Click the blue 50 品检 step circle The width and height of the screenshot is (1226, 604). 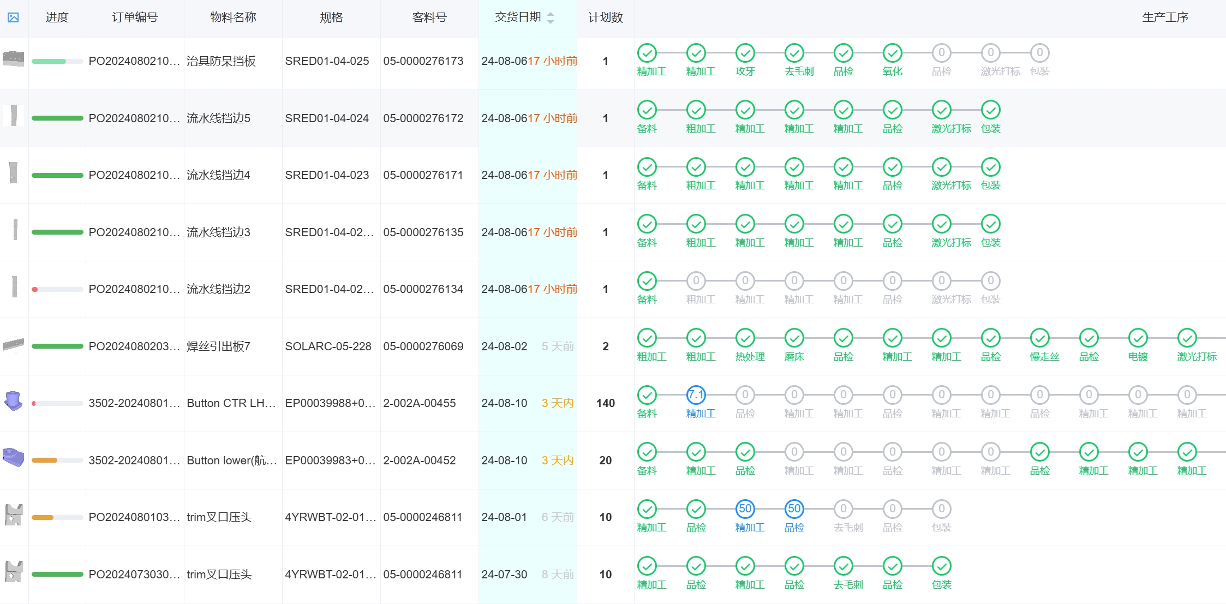[794, 509]
